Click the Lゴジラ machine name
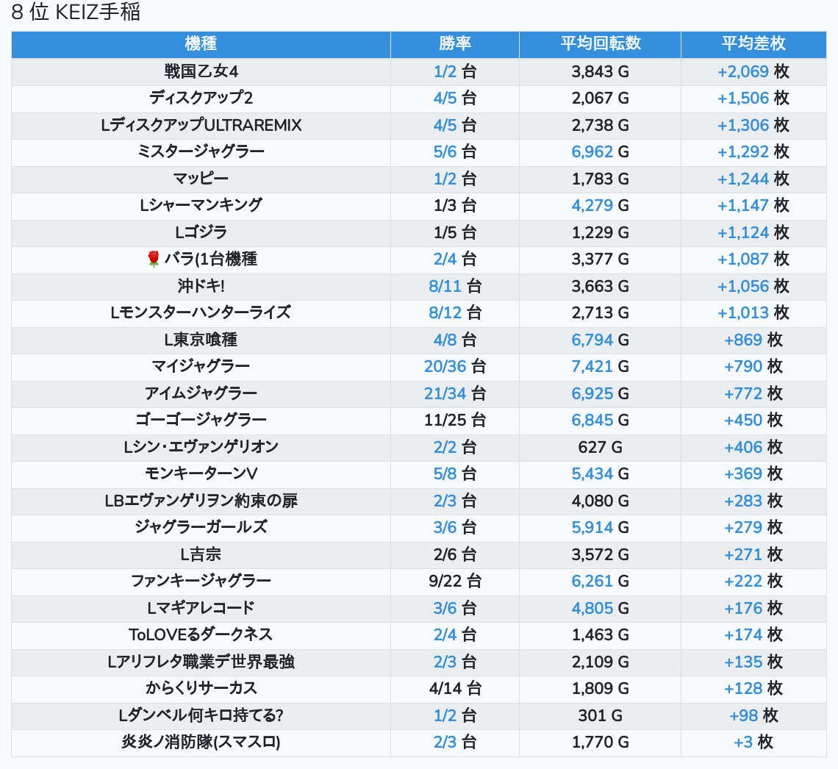This screenshot has height=769, width=838. click(201, 232)
